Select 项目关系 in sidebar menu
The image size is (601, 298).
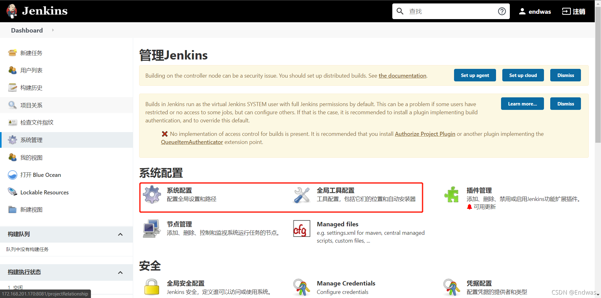(x=31, y=105)
